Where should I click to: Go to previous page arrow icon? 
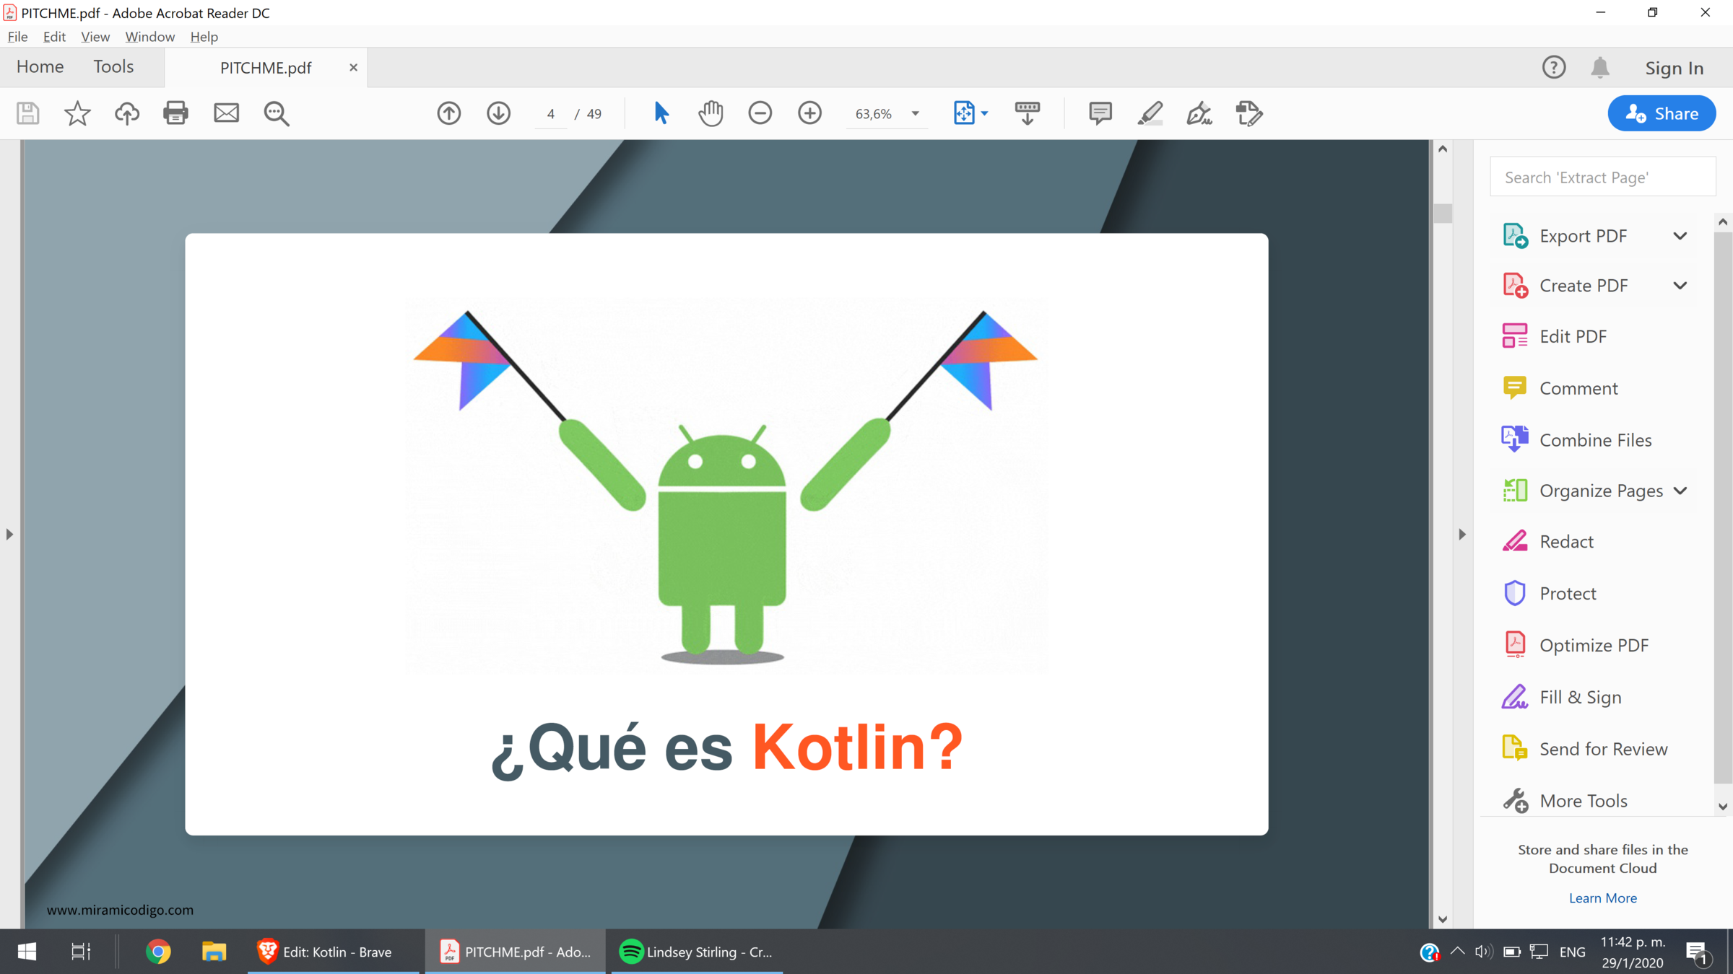tap(448, 113)
